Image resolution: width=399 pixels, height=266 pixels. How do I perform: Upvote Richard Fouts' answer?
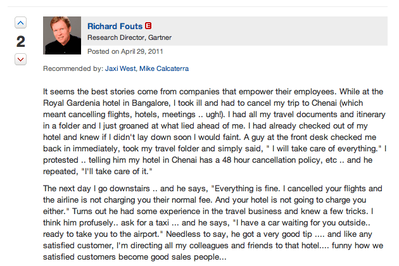pyautogui.click(x=21, y=23)
